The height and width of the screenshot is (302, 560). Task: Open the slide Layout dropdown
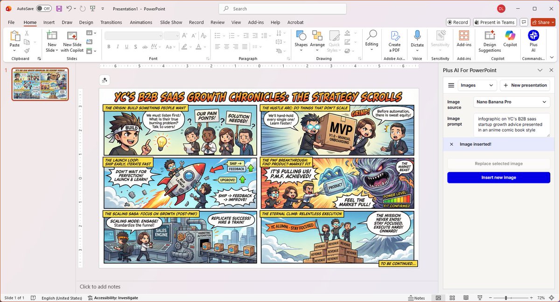[x=91, y=33]
